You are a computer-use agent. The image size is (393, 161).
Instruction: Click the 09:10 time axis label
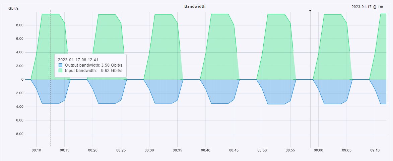coord(375,150)
